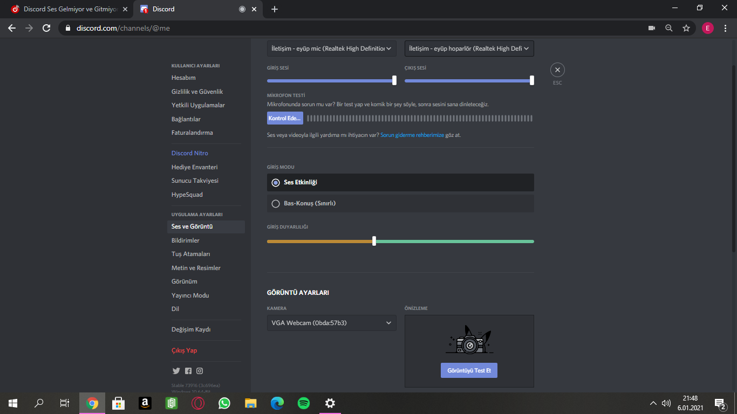Viewport: 737px width, 414px height.
Task: Click the address bar URL field
Action: [x=351, y=28]
